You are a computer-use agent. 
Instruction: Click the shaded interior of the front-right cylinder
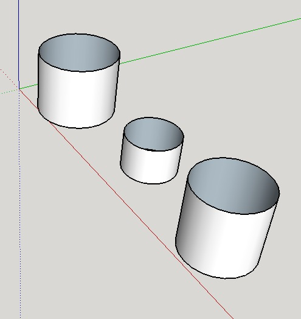pos(234,186)
